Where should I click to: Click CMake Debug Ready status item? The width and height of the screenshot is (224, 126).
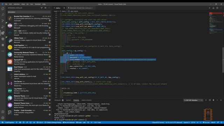pos(53,122)
